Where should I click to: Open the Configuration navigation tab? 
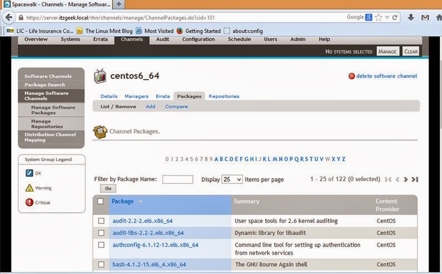[198, 39]
